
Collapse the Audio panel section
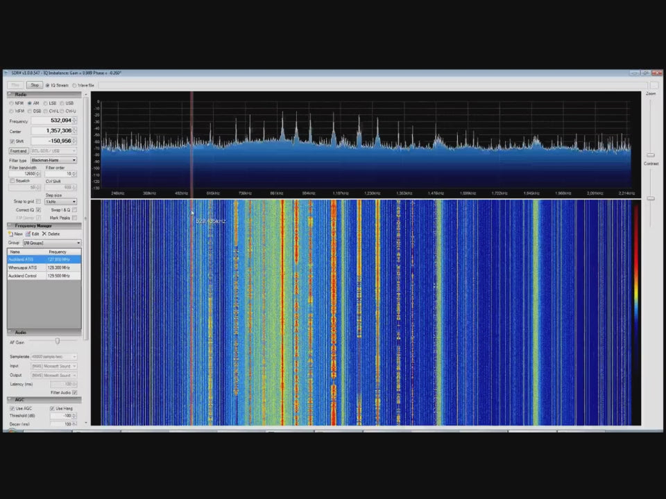(x=10, y=333)
